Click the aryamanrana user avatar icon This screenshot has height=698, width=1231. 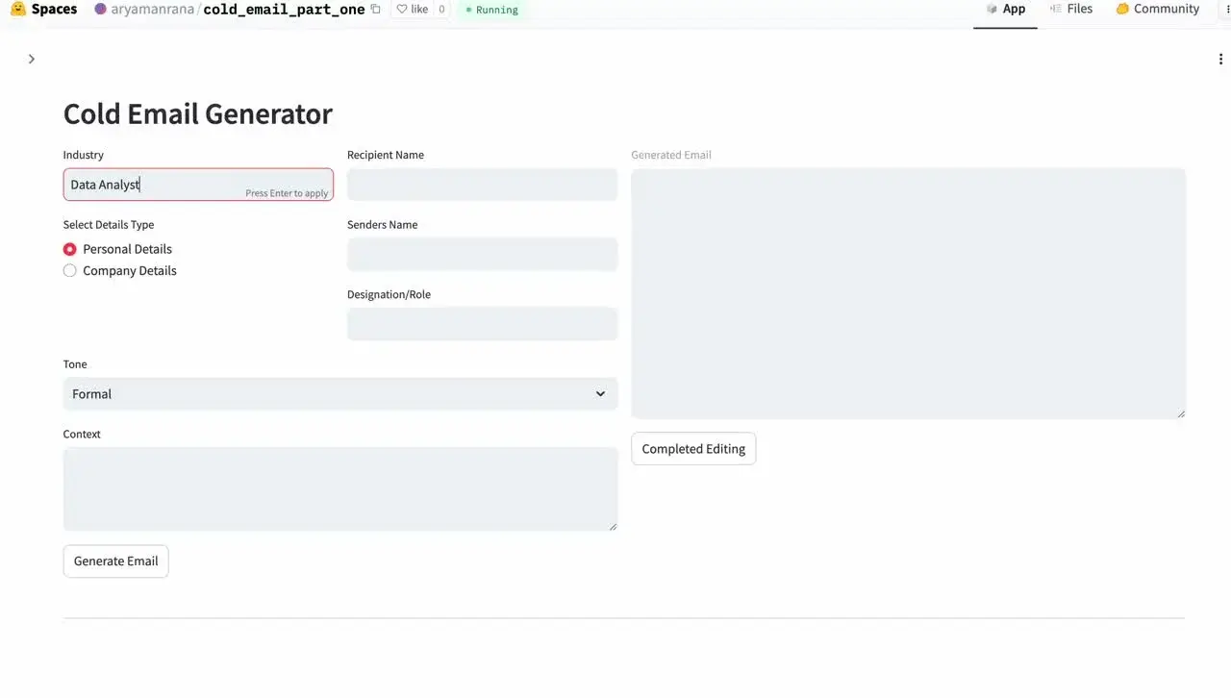(x=101, y=9)
